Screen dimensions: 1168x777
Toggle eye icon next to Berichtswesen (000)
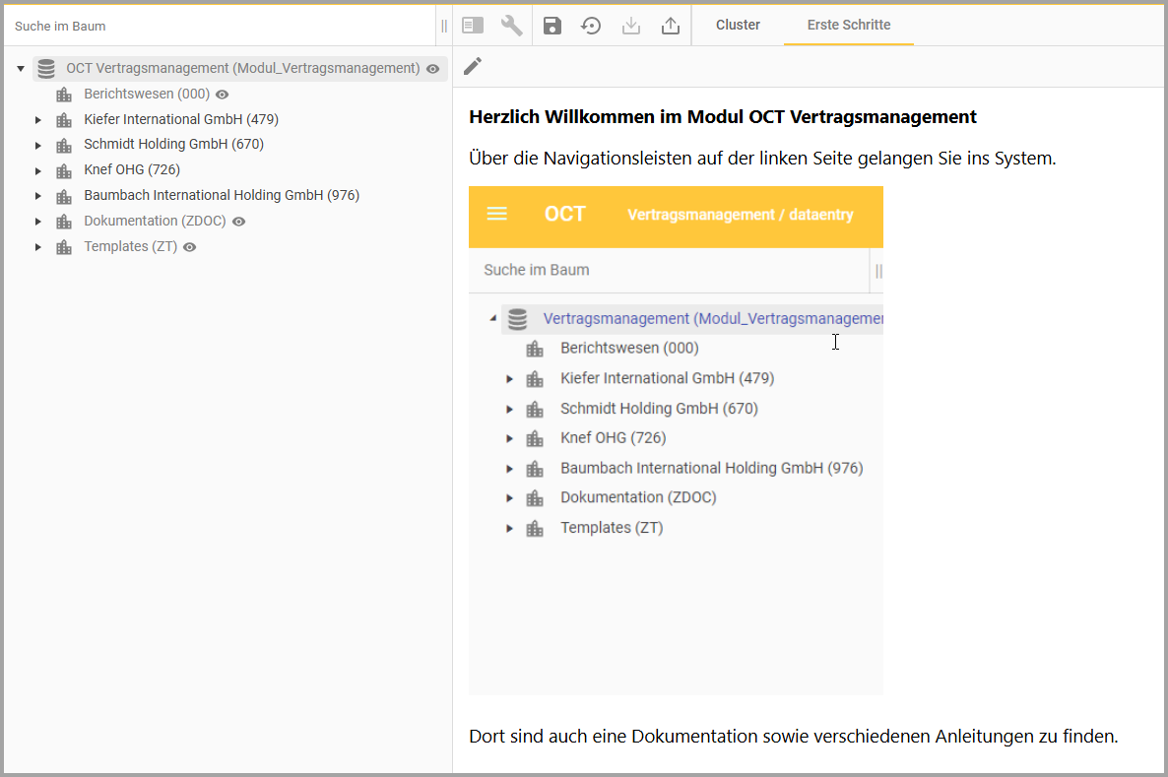223,95
